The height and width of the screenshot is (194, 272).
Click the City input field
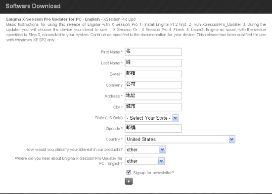tap(153, 107)
